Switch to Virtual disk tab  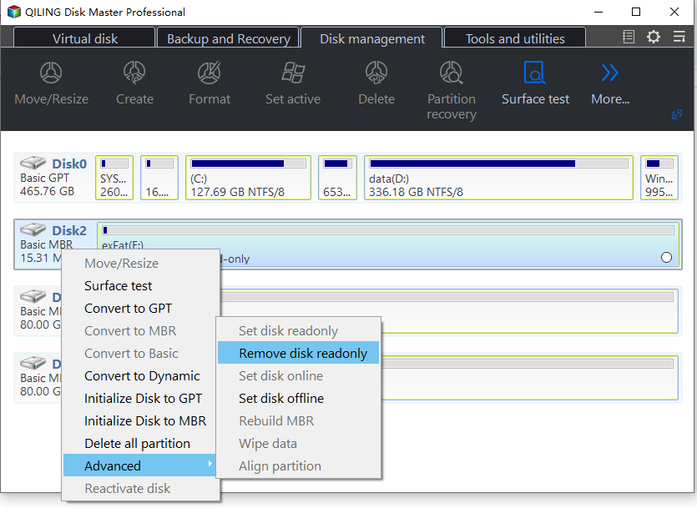pos(84,38)
